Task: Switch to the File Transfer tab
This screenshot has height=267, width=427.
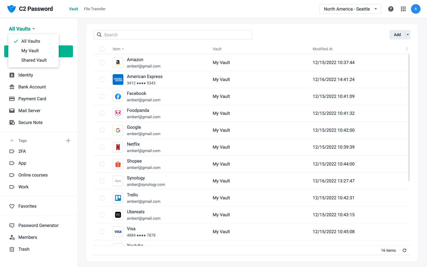Action: click(x=95, y=9)
